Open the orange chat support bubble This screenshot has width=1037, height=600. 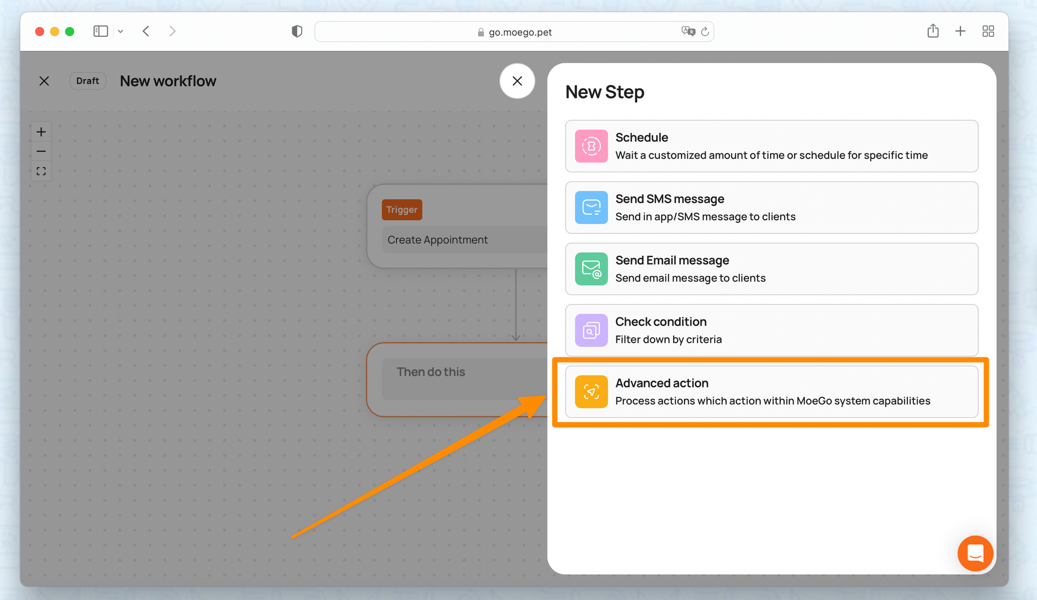[975, 553]
